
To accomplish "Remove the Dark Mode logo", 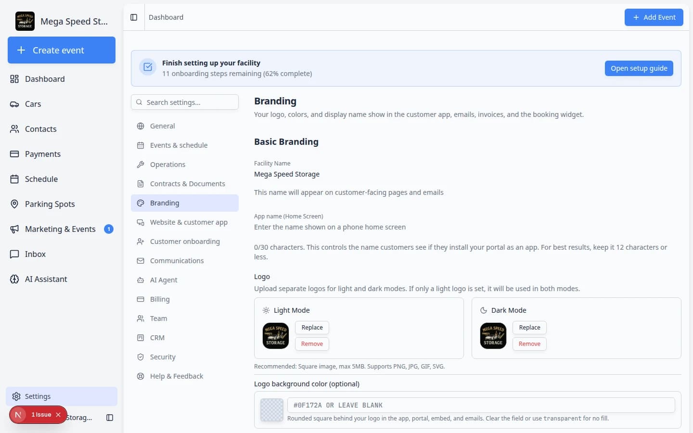I will 529,344.
